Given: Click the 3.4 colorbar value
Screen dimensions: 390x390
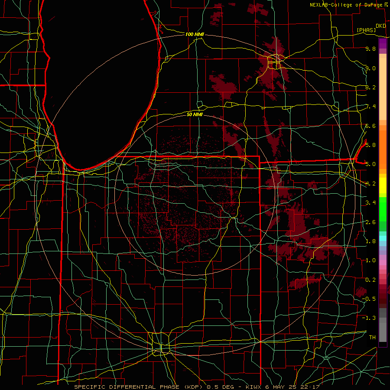Looking at the screenshot, I should click(370, 202).
